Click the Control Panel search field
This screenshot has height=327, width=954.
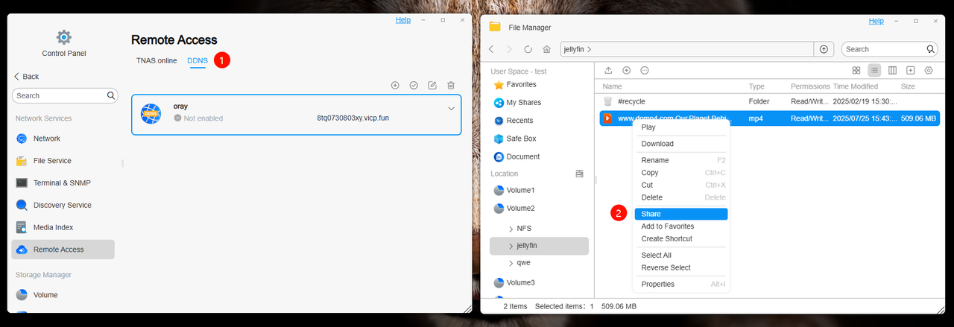(x=65, y=95)
